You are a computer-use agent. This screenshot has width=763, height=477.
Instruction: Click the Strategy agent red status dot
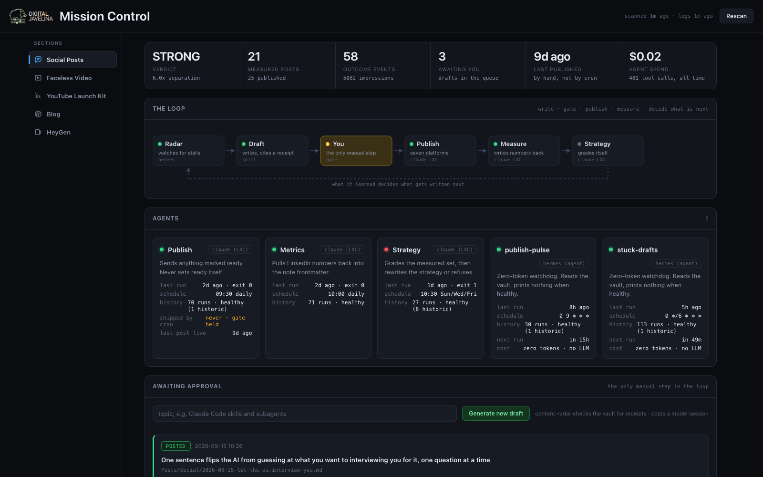(x=386, y=249)
